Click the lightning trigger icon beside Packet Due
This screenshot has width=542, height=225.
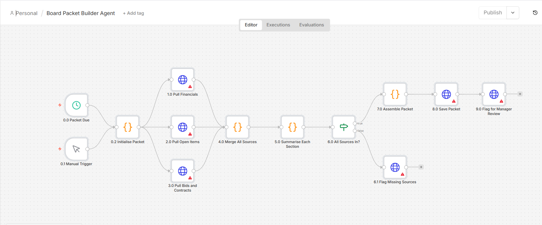60,105
